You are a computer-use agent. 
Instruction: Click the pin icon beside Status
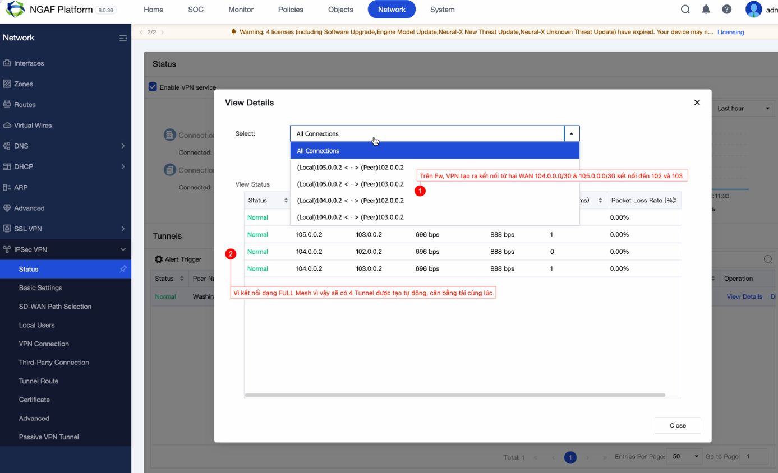[x=123, y=269]
